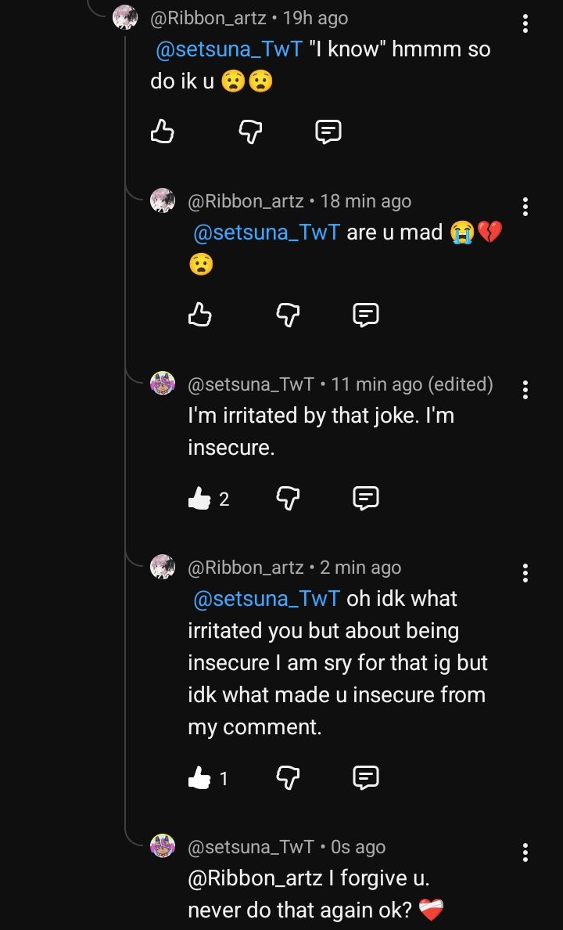Toggle like on "I'm irritated by that joke" comment
The image size is (563, 930).
(x=200, y=498)
